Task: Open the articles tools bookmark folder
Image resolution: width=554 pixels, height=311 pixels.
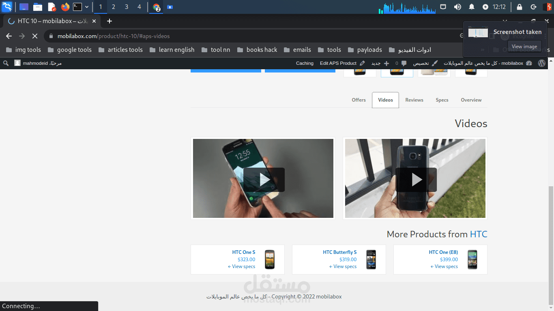Action: (x=120, y=50)
